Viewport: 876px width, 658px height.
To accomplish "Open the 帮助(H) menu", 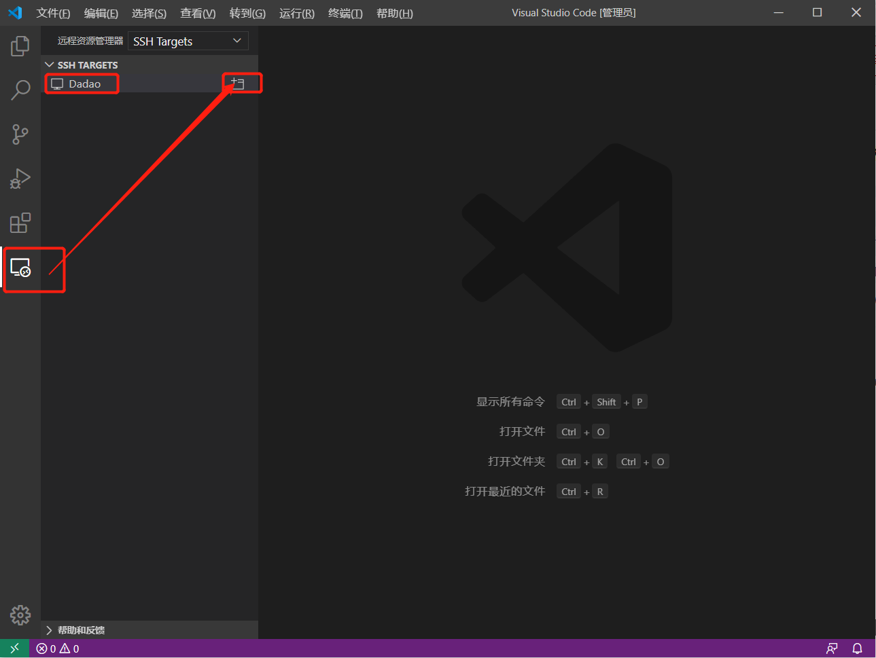I will [x=395, y=13].
